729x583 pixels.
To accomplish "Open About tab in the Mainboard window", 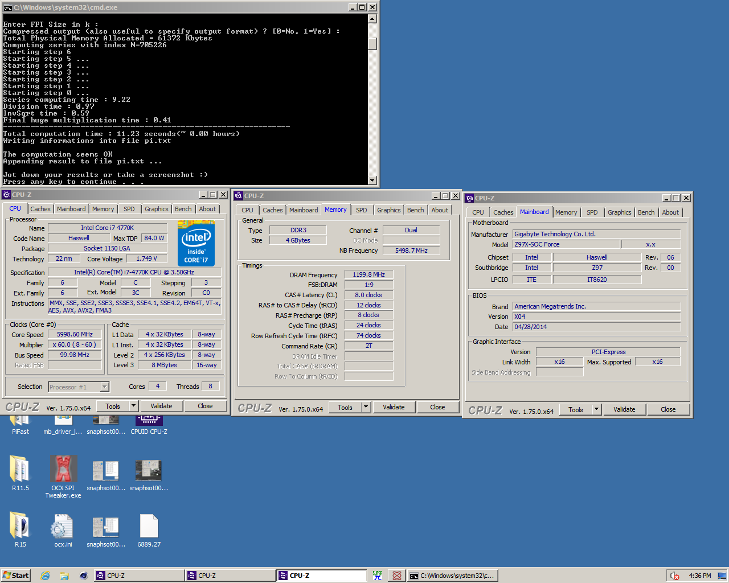I will [670, 212].
